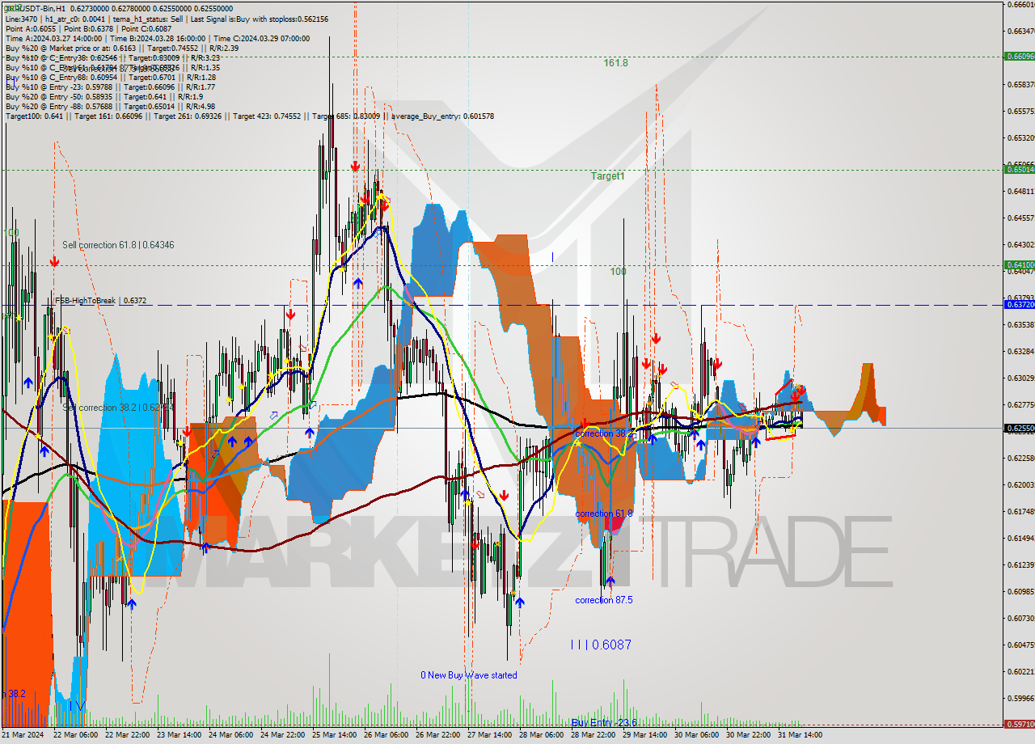Click the '25 Mar 14:00' time axis label
The width and height of the screenshot is (1035, 744).
[333, 735]
